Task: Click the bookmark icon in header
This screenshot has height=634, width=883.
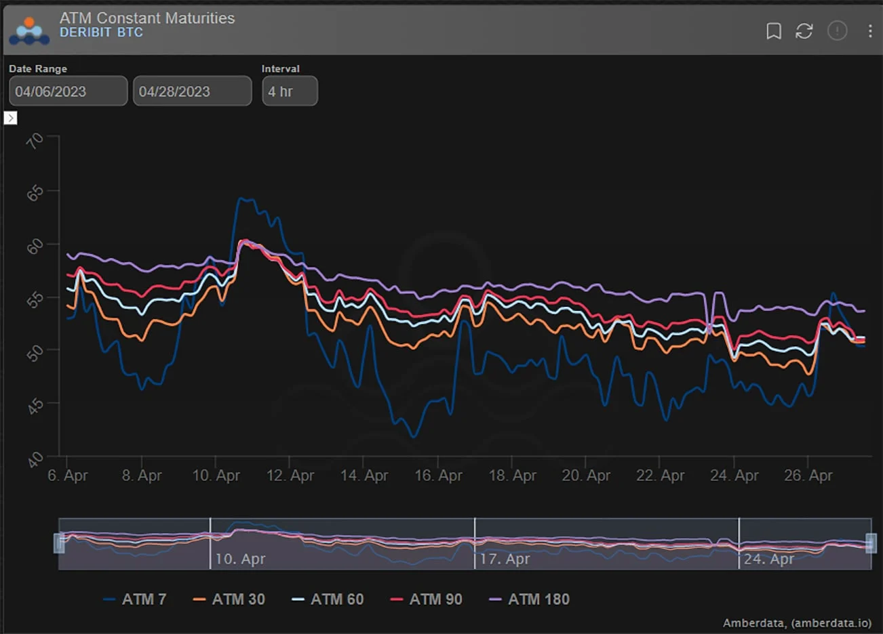Action: pyautogui.click(x=773, y=31)
